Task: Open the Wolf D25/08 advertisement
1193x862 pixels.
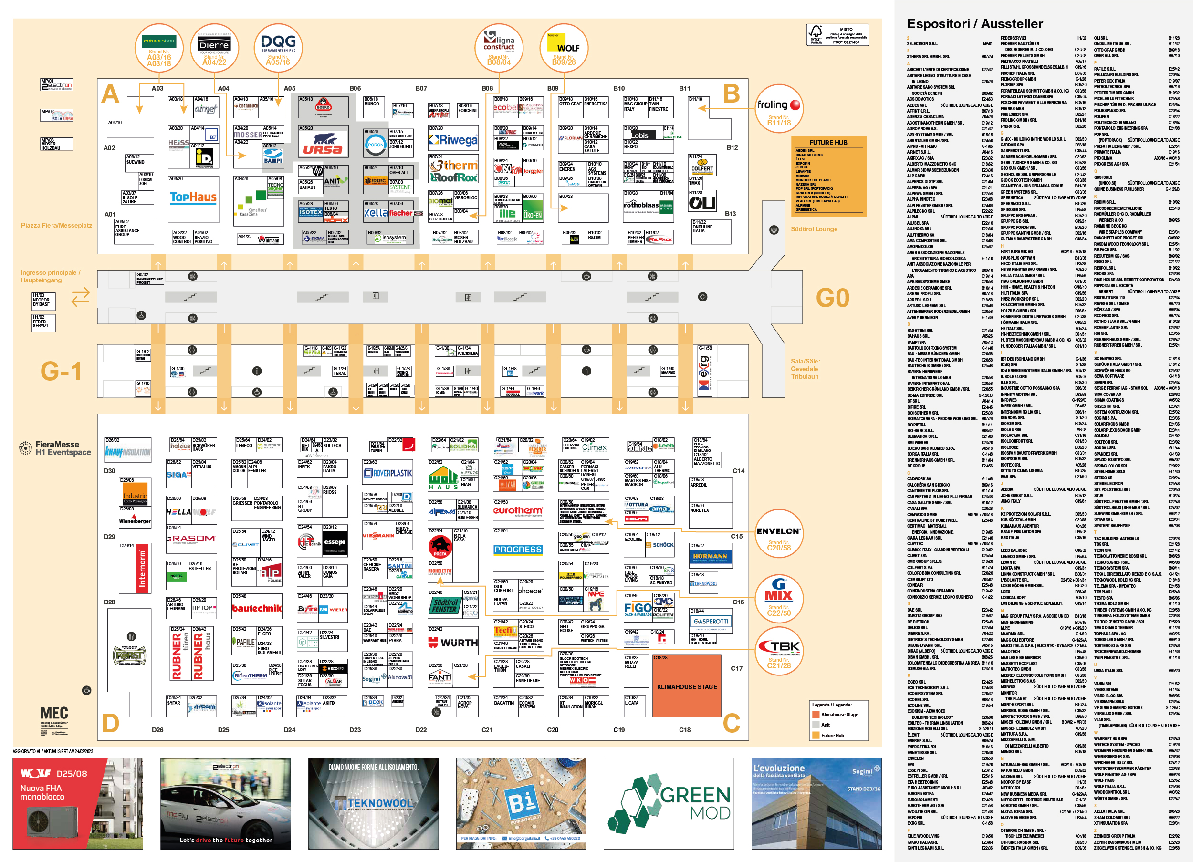Action: pos(78,803)
